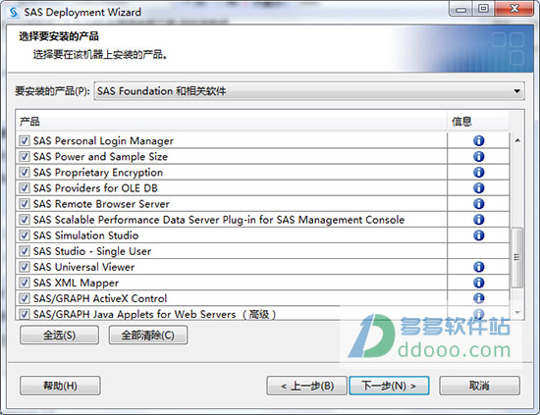
Task: Click info icon for SAS Universal Viewer
Action: coord(479,267)
